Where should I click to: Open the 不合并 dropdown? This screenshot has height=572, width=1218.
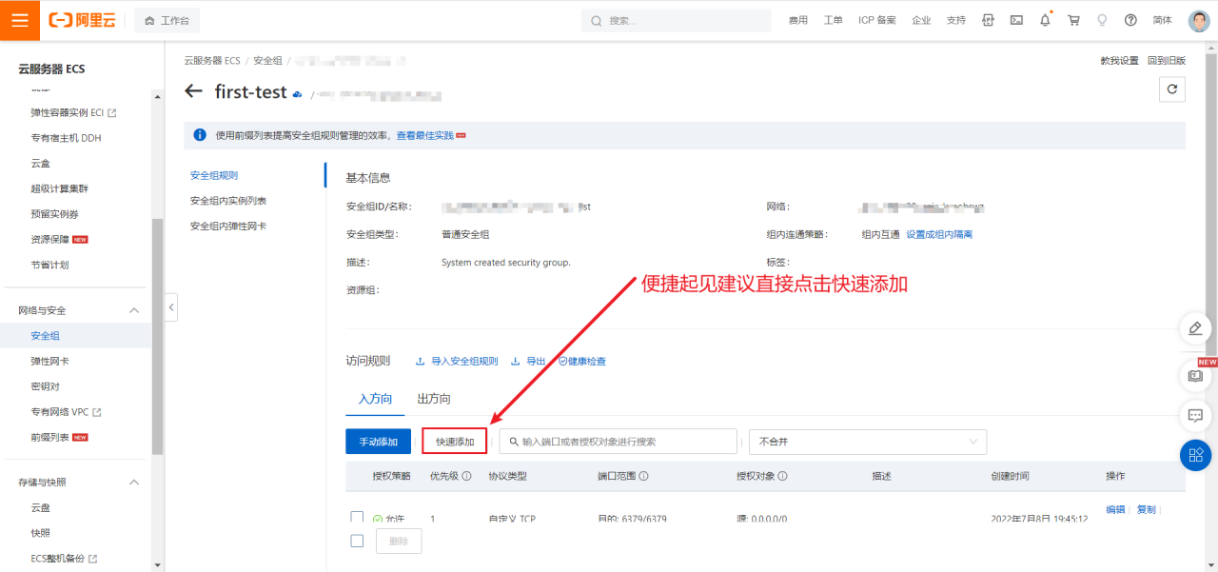tap(866, 441)
